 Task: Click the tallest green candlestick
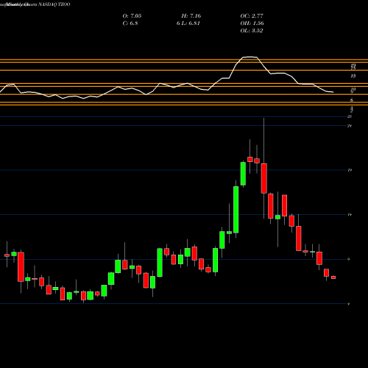(236, 210)
